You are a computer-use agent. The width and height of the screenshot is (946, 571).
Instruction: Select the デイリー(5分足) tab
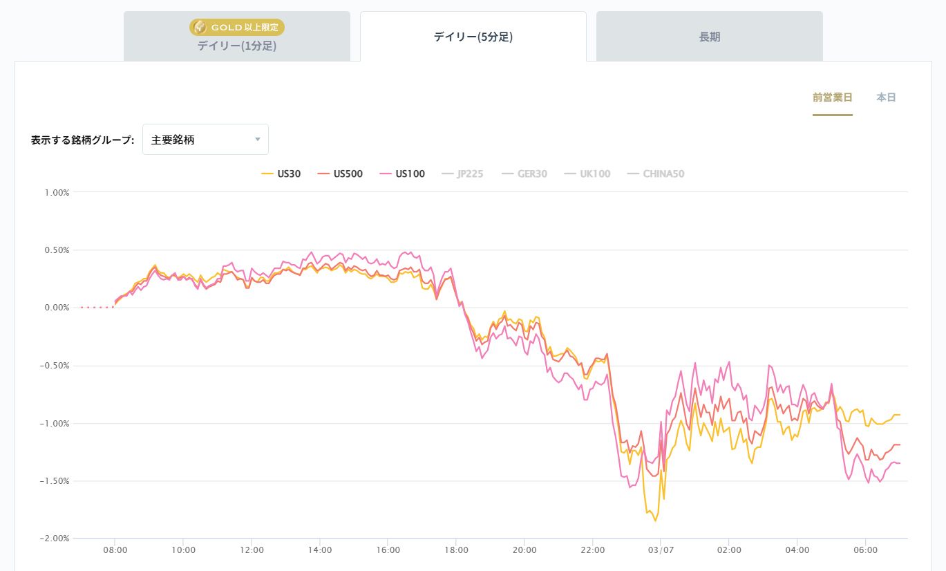point(473,37)
